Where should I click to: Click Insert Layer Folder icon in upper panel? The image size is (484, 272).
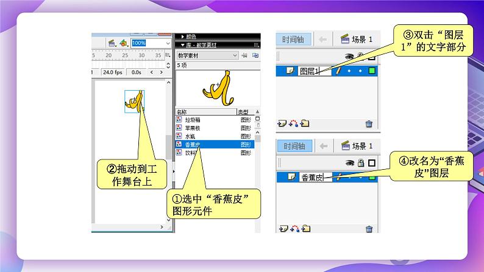click(305, 124)
